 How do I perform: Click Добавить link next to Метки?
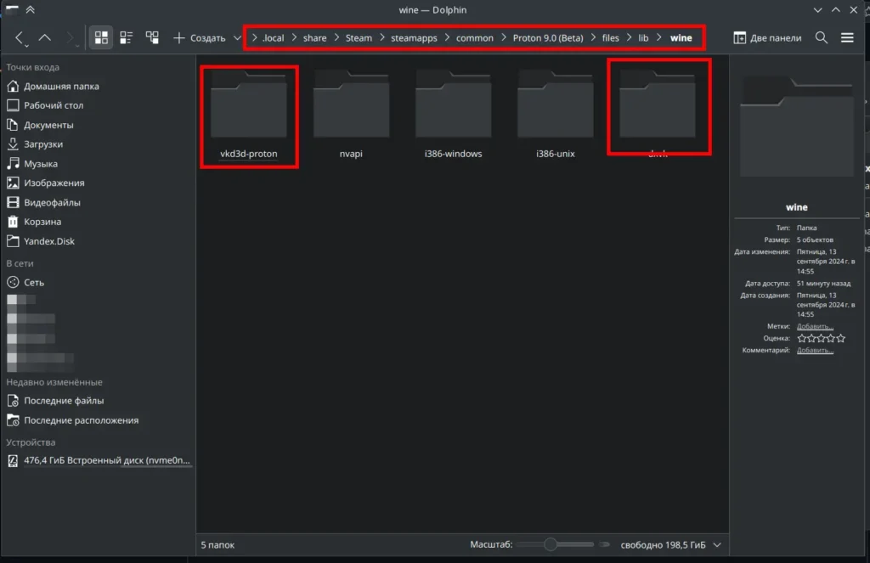pyautogui.click(x=815, y=326)
